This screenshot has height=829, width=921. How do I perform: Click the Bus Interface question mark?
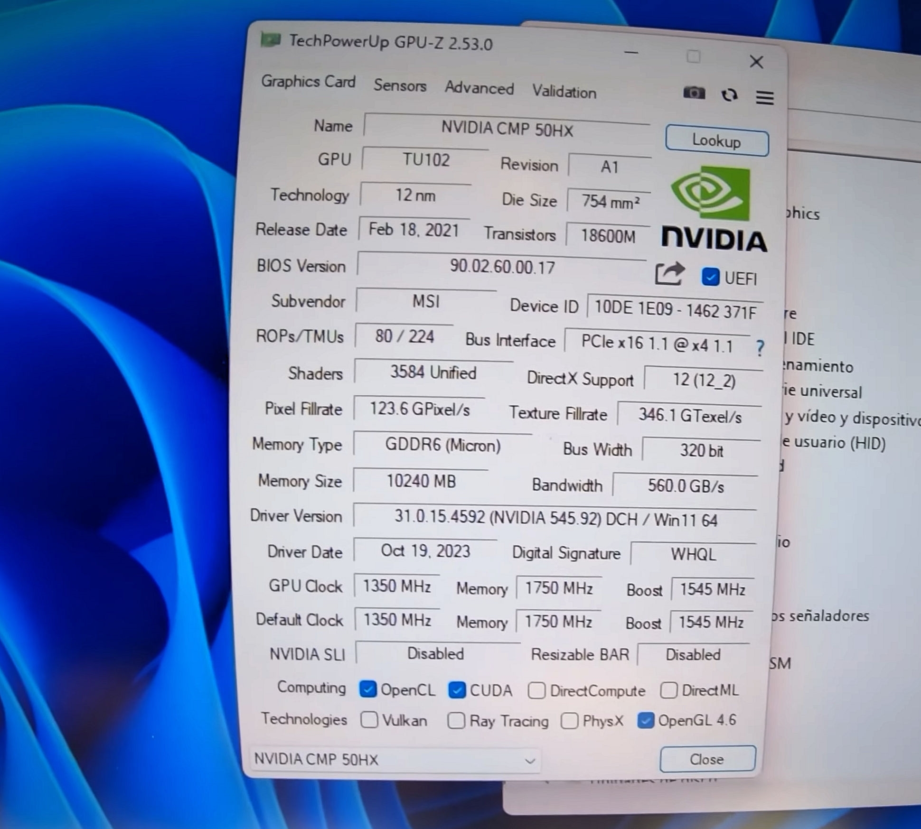(x=760, y=348)
